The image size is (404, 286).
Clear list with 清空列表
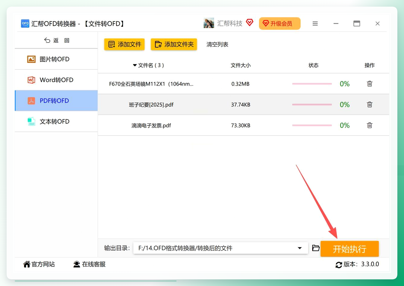click(217, 44)
